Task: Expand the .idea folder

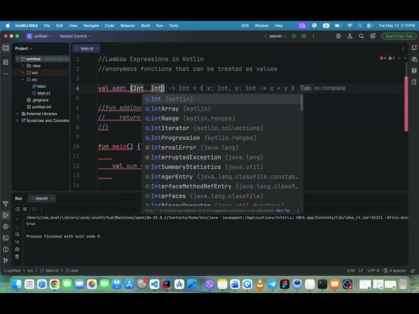Action: pos(23,65)
